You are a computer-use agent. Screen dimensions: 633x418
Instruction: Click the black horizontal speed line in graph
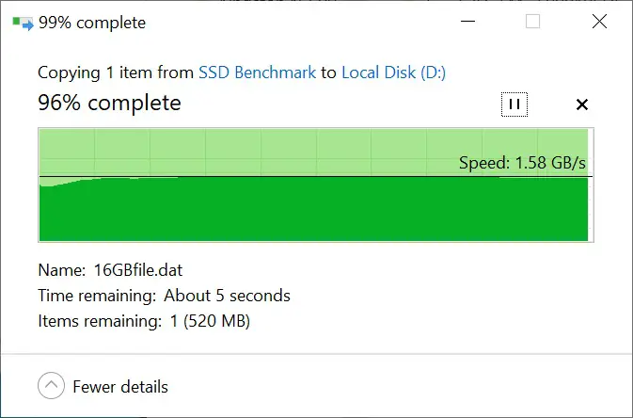[316, 177]
